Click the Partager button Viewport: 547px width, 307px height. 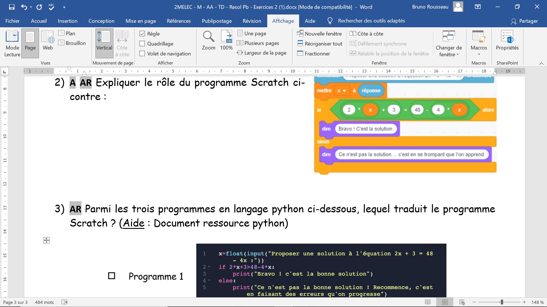[524, 21]
